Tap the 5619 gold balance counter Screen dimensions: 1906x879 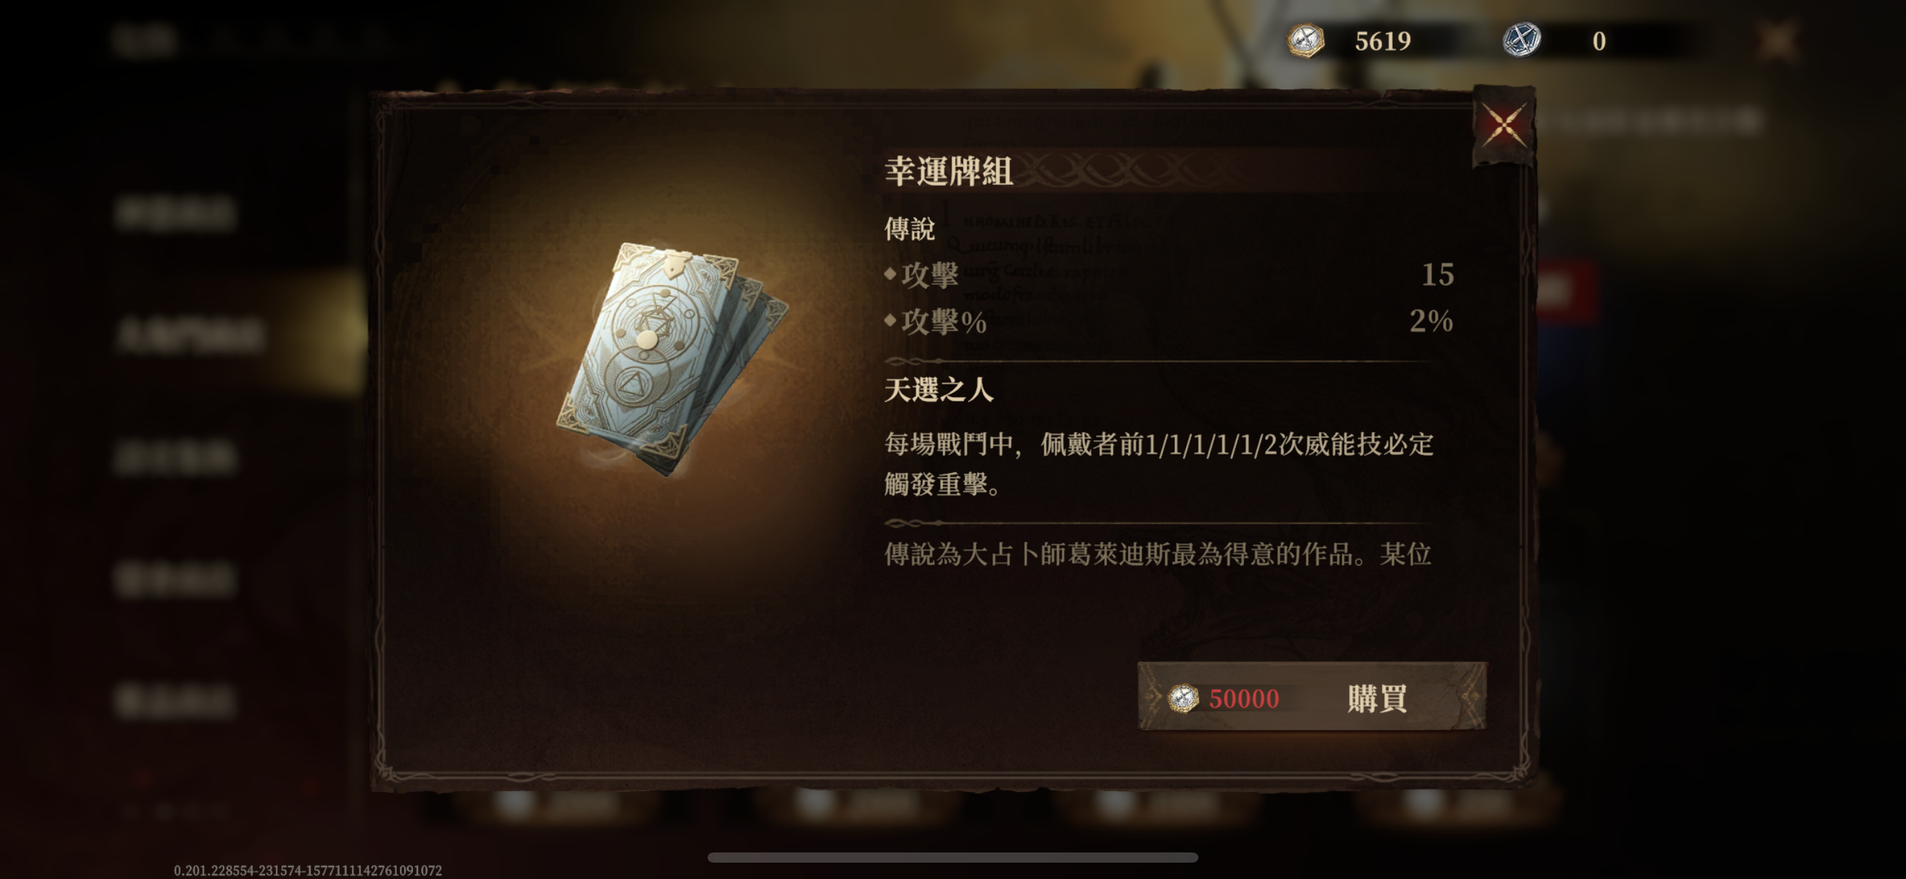tap(1382, 41)
